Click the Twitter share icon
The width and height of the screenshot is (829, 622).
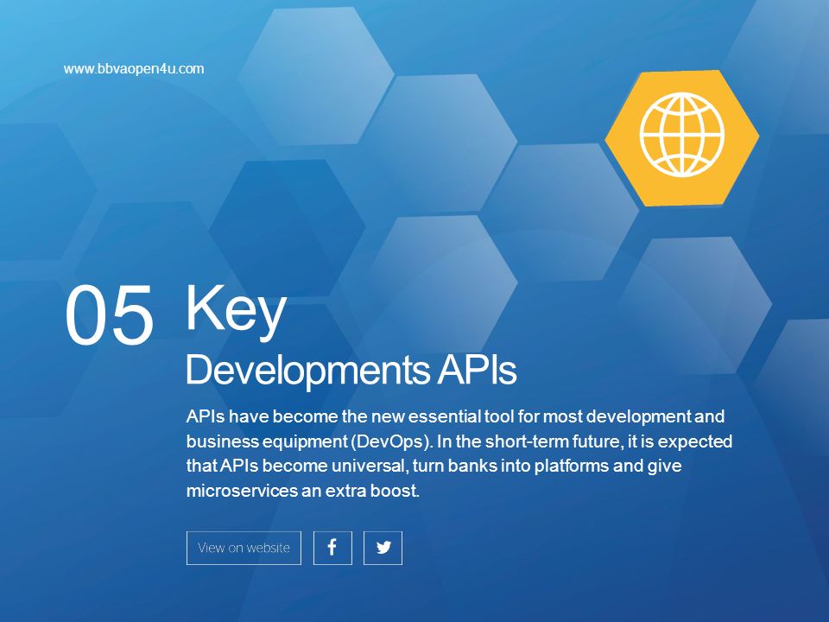coord(383,548)
